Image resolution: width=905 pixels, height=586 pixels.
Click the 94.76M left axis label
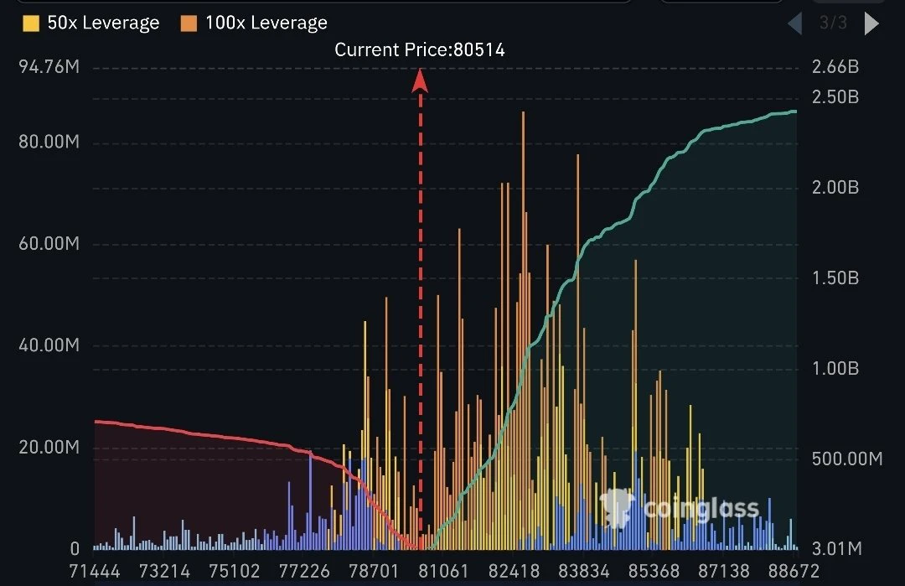click(x=49, y=67)
